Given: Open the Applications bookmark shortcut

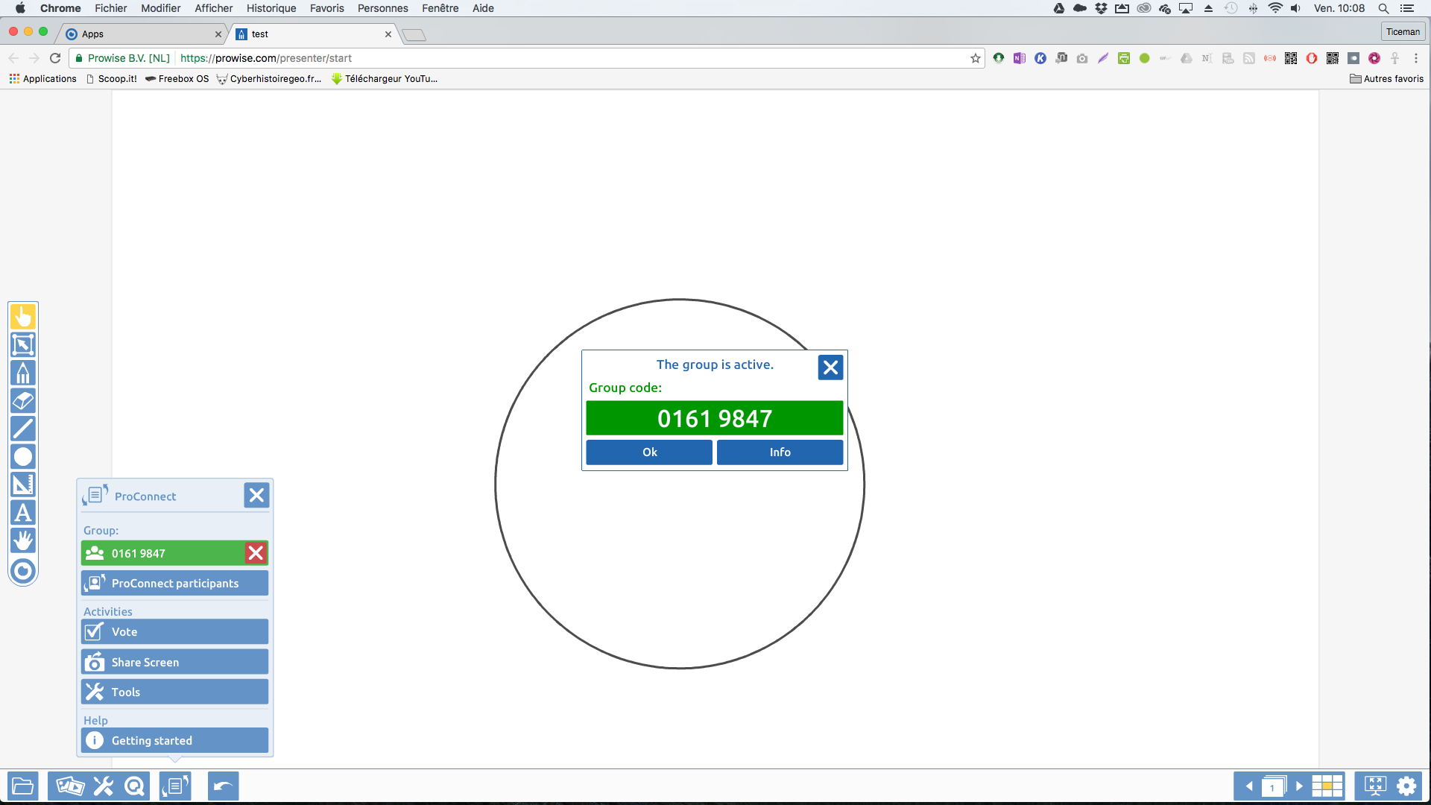Looking at the screenshot, I should tap(42, 79).
